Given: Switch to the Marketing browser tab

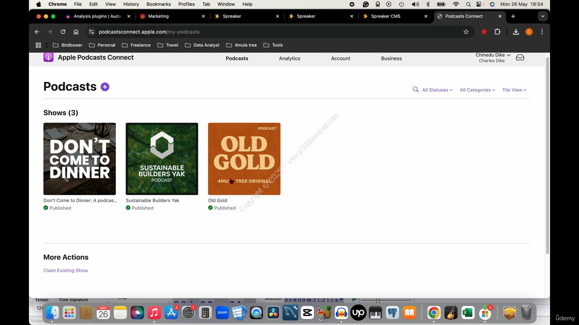Looking at the screenshot, I should [x=172, y=16].
